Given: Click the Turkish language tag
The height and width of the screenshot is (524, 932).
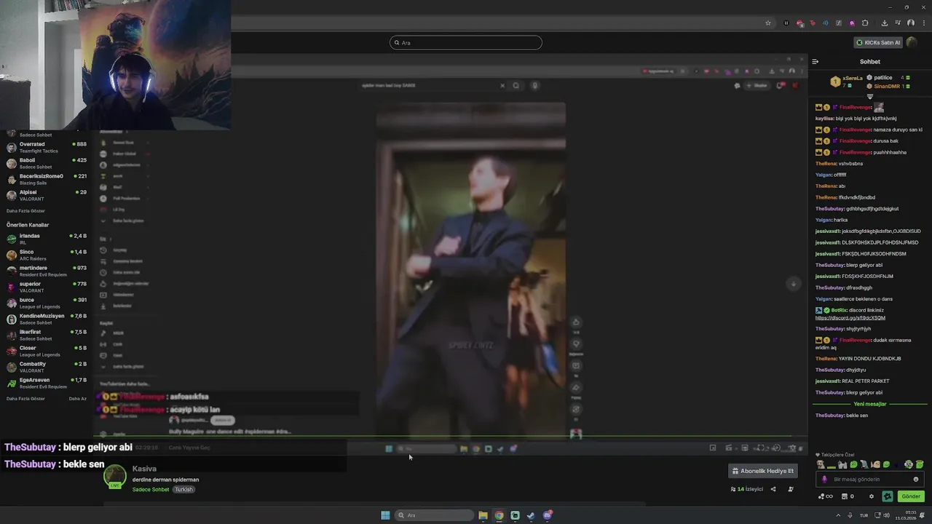Looking at the screenshot, I should (x=183, y=489).
